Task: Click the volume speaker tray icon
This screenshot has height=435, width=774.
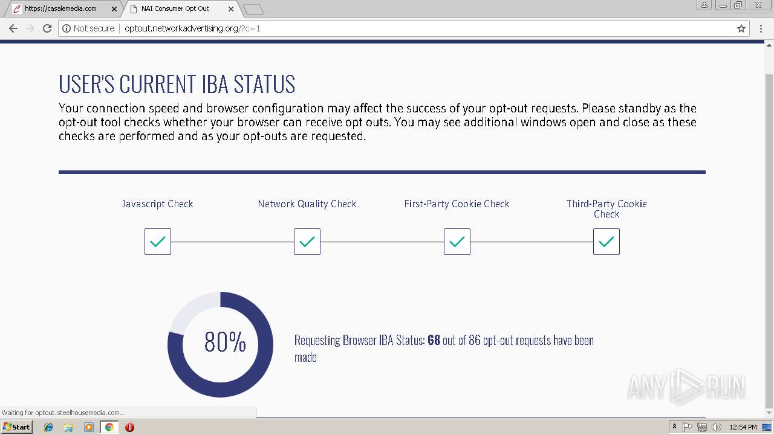Action: coord(717,427)
